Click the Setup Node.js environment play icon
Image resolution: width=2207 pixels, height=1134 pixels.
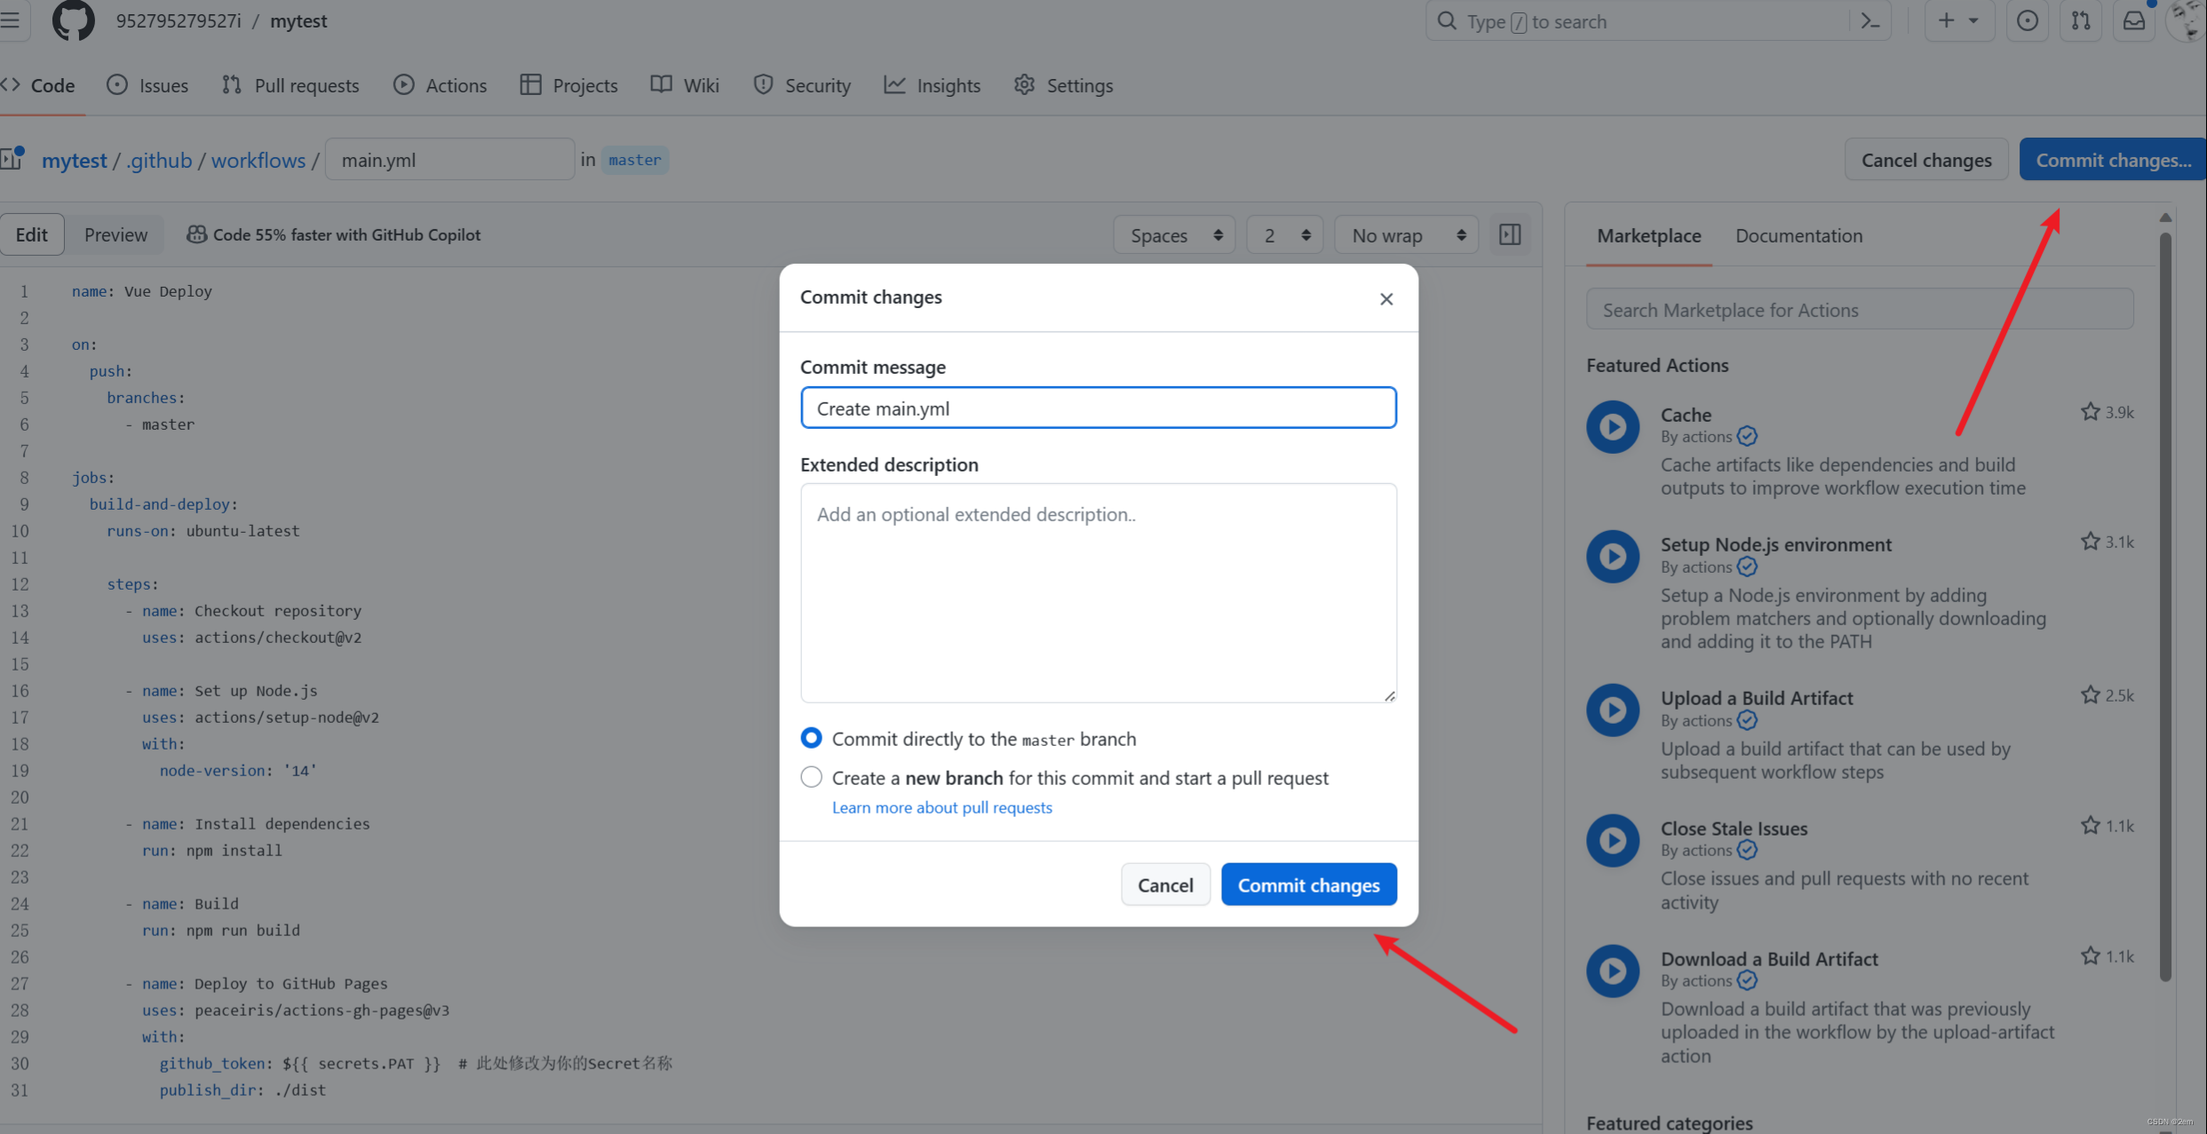(1613, 557)
